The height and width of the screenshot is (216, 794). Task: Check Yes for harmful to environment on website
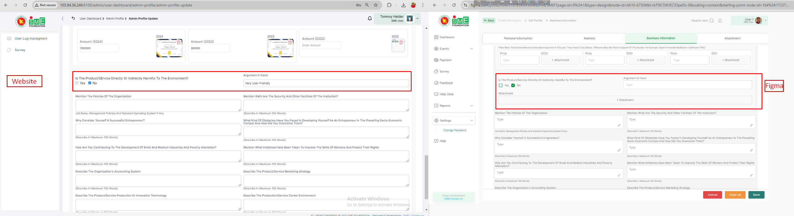77,83
